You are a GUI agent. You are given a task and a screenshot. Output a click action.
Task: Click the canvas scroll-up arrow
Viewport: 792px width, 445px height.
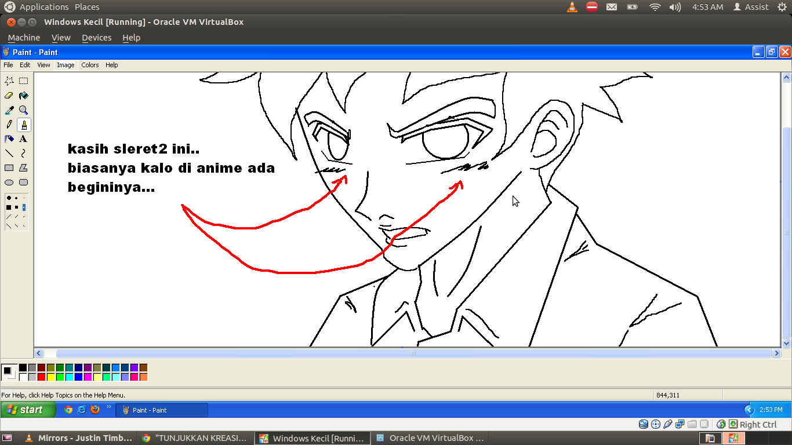787,77
